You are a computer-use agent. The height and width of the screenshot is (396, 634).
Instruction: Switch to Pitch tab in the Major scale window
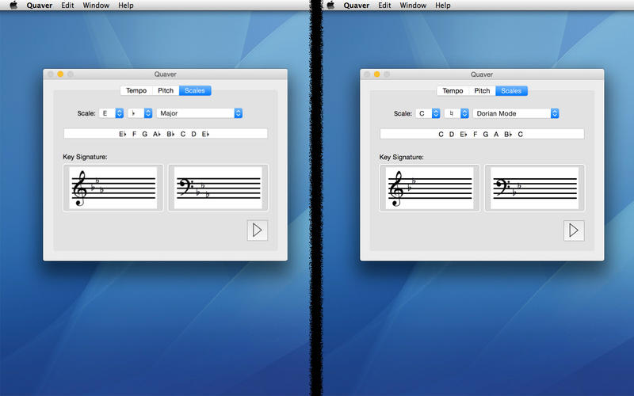click(166, 91)
